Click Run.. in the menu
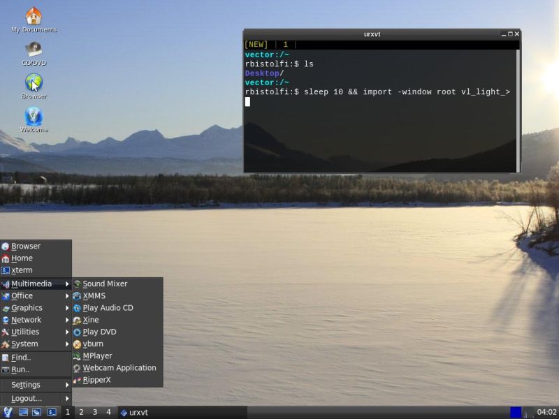Screen dimensions: 559x419 [x=22, y=369]
